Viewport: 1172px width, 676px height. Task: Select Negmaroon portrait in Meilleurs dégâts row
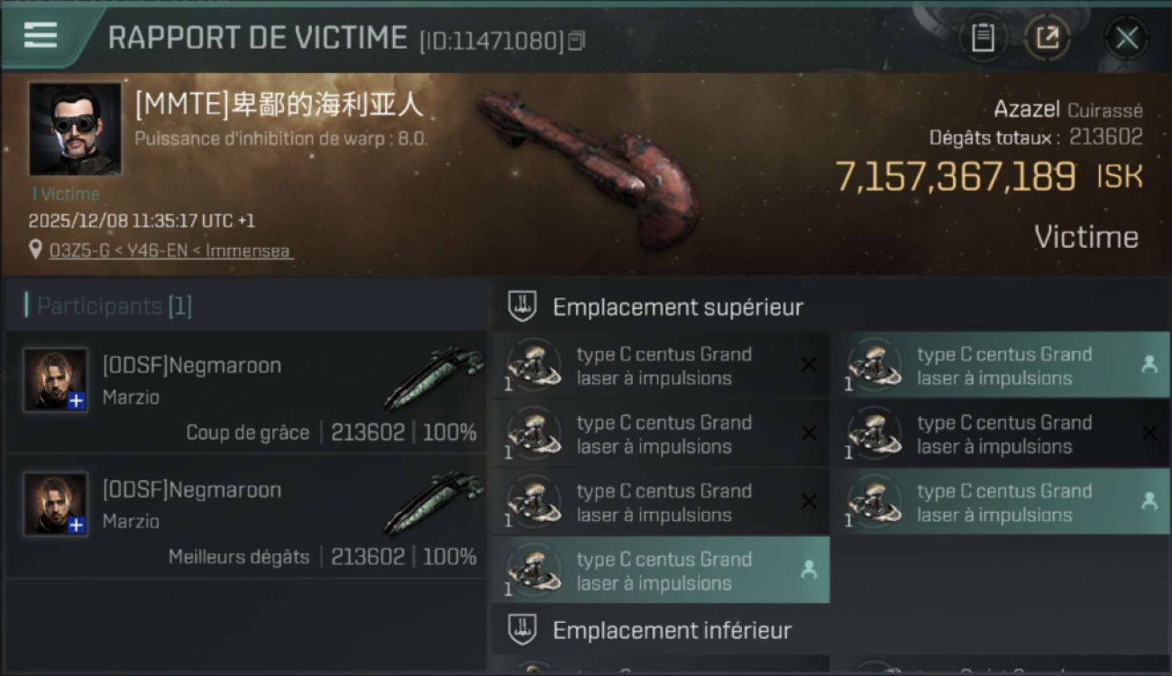(x=56, y=504)
